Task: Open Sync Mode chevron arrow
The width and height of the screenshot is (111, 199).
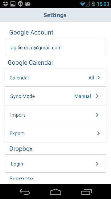Action: 97,96
